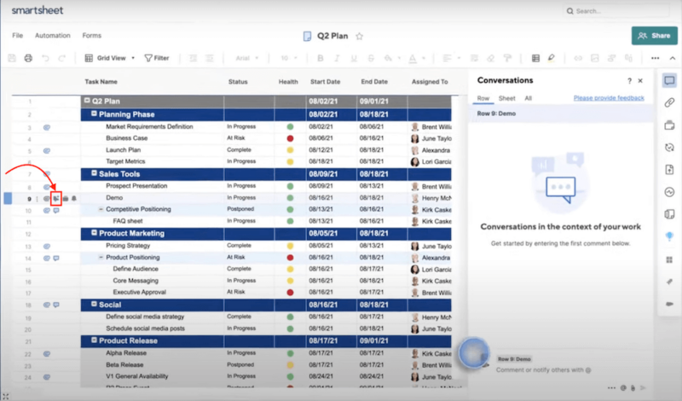This screenshot has width=682, height=401.
Task: Favorite the Q2 Plan sheet with star
Action: pos(359,36)
